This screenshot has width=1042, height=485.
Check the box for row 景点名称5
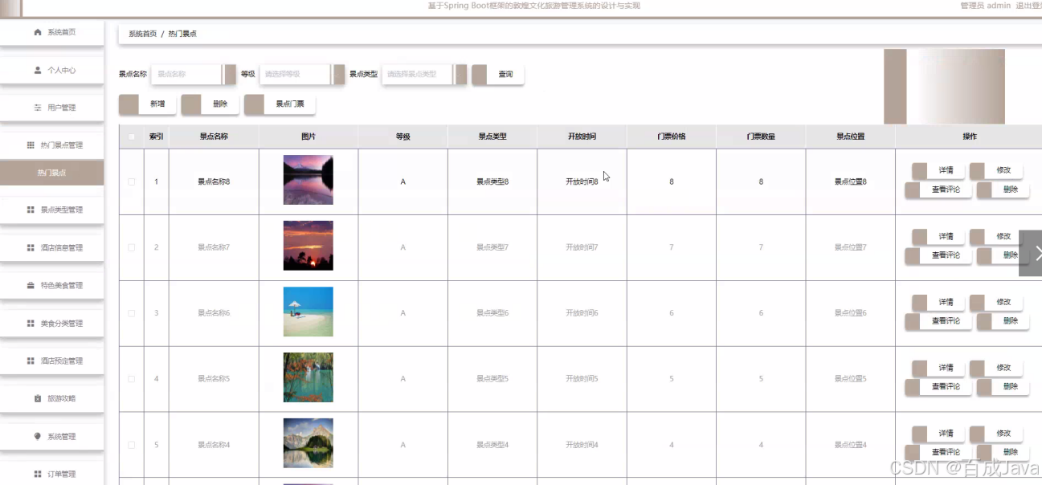[x=132, y=379]
